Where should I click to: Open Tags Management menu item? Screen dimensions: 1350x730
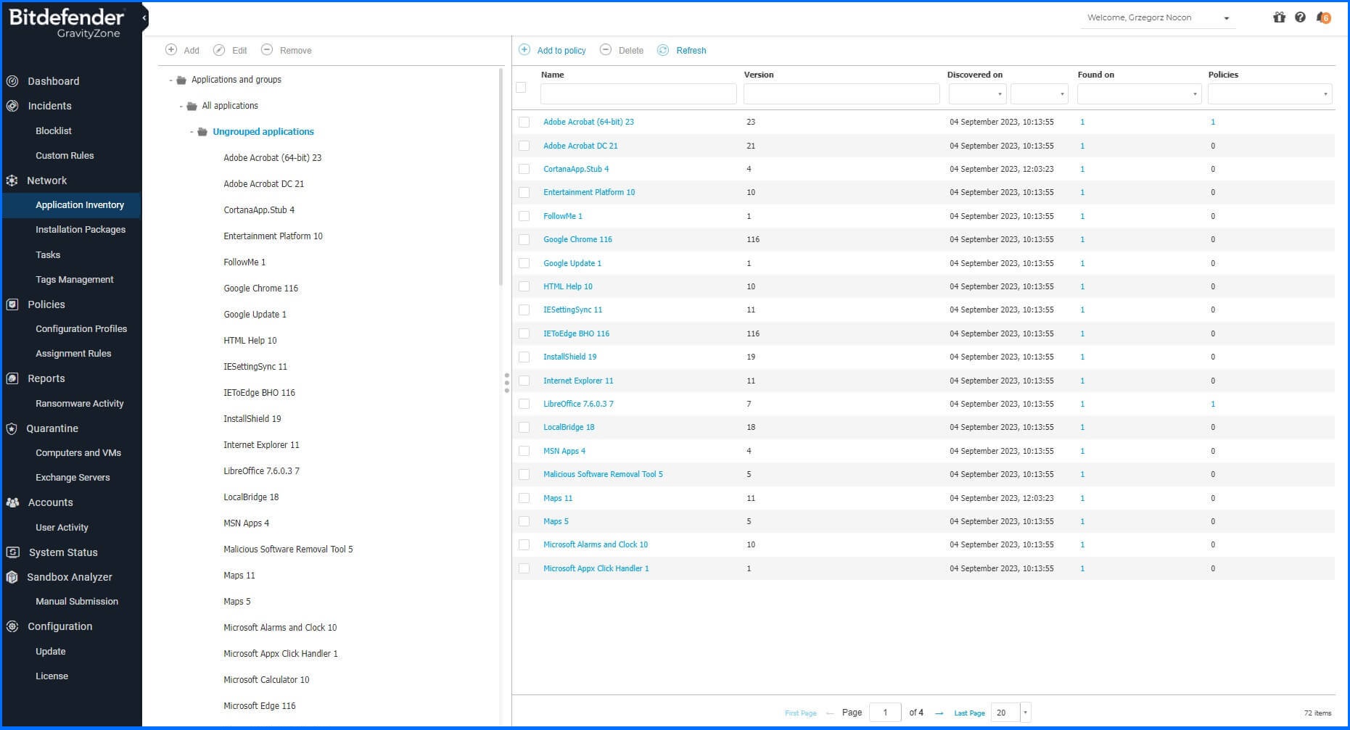(x=75, y=280)
